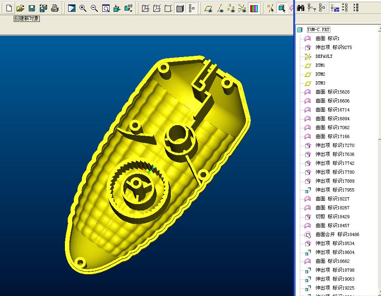The height and width of the screenshot is (296, 381).
Task: Select 曲面 标识16894 in the tree
Action: (332, 119)
